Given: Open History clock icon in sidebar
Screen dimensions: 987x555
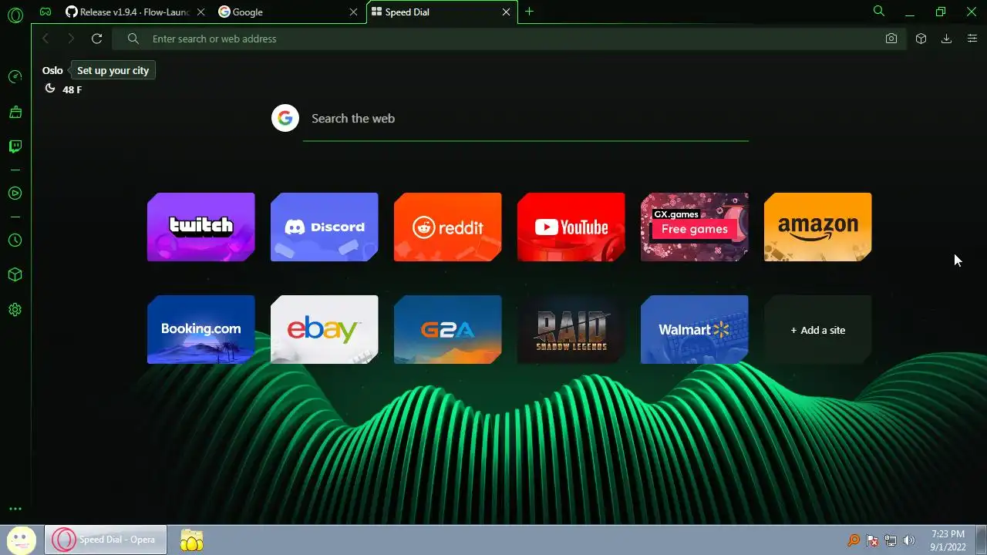Looking at the screenshot, I should pos(15,240).
